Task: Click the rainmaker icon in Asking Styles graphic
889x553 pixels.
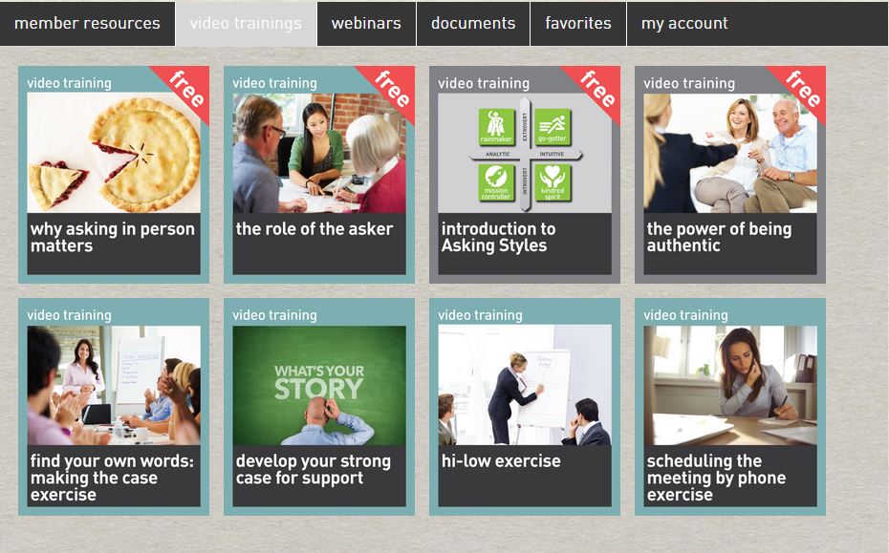Action: click(x=496, y=126)
